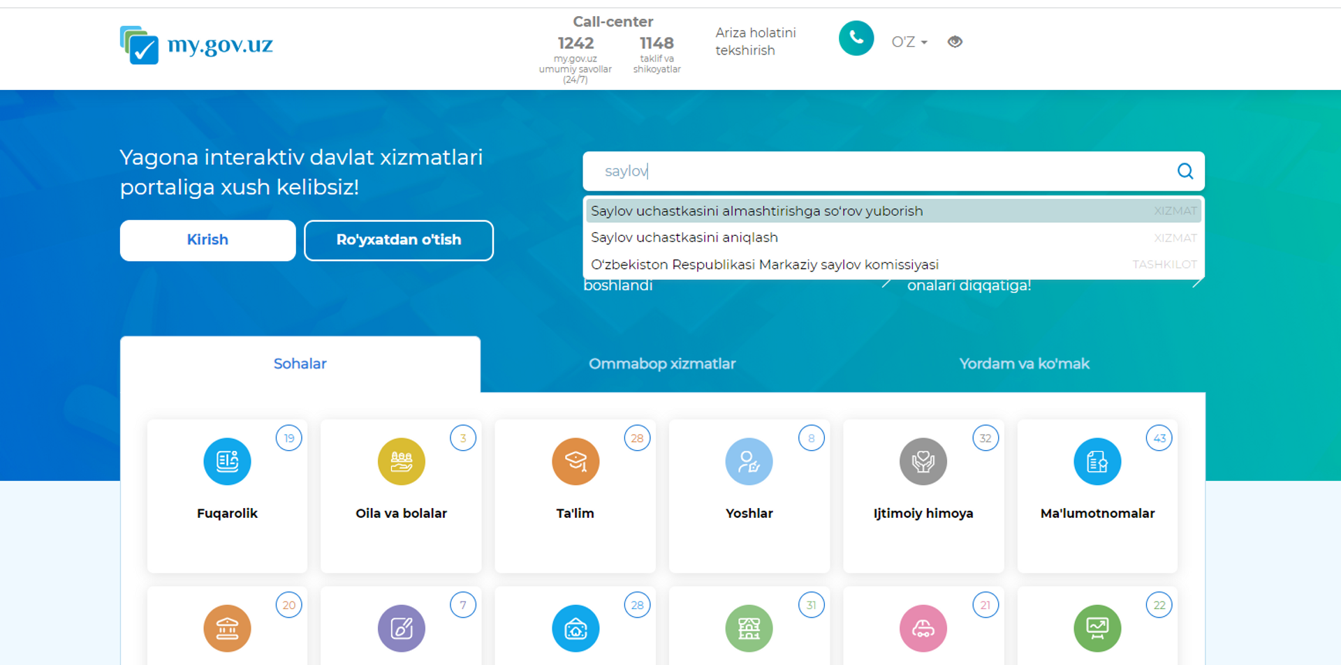Click the Fuqarolik label text
The height and width of the screenshot is (665, 1341).
(227, 514)
